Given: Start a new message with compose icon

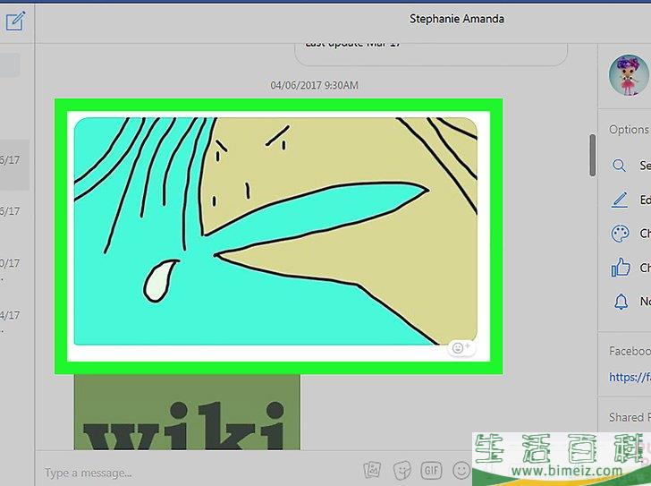Looking at the screenshot, I should click(x=16, y=21).
